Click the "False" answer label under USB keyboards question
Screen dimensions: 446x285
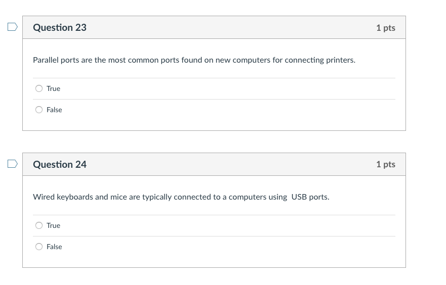click(54, 247)
